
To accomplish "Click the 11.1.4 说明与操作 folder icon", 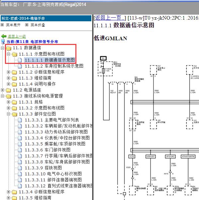I will (14, 84).
